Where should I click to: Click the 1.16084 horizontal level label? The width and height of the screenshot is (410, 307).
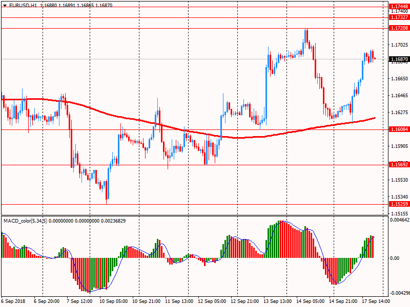[399, 129]
